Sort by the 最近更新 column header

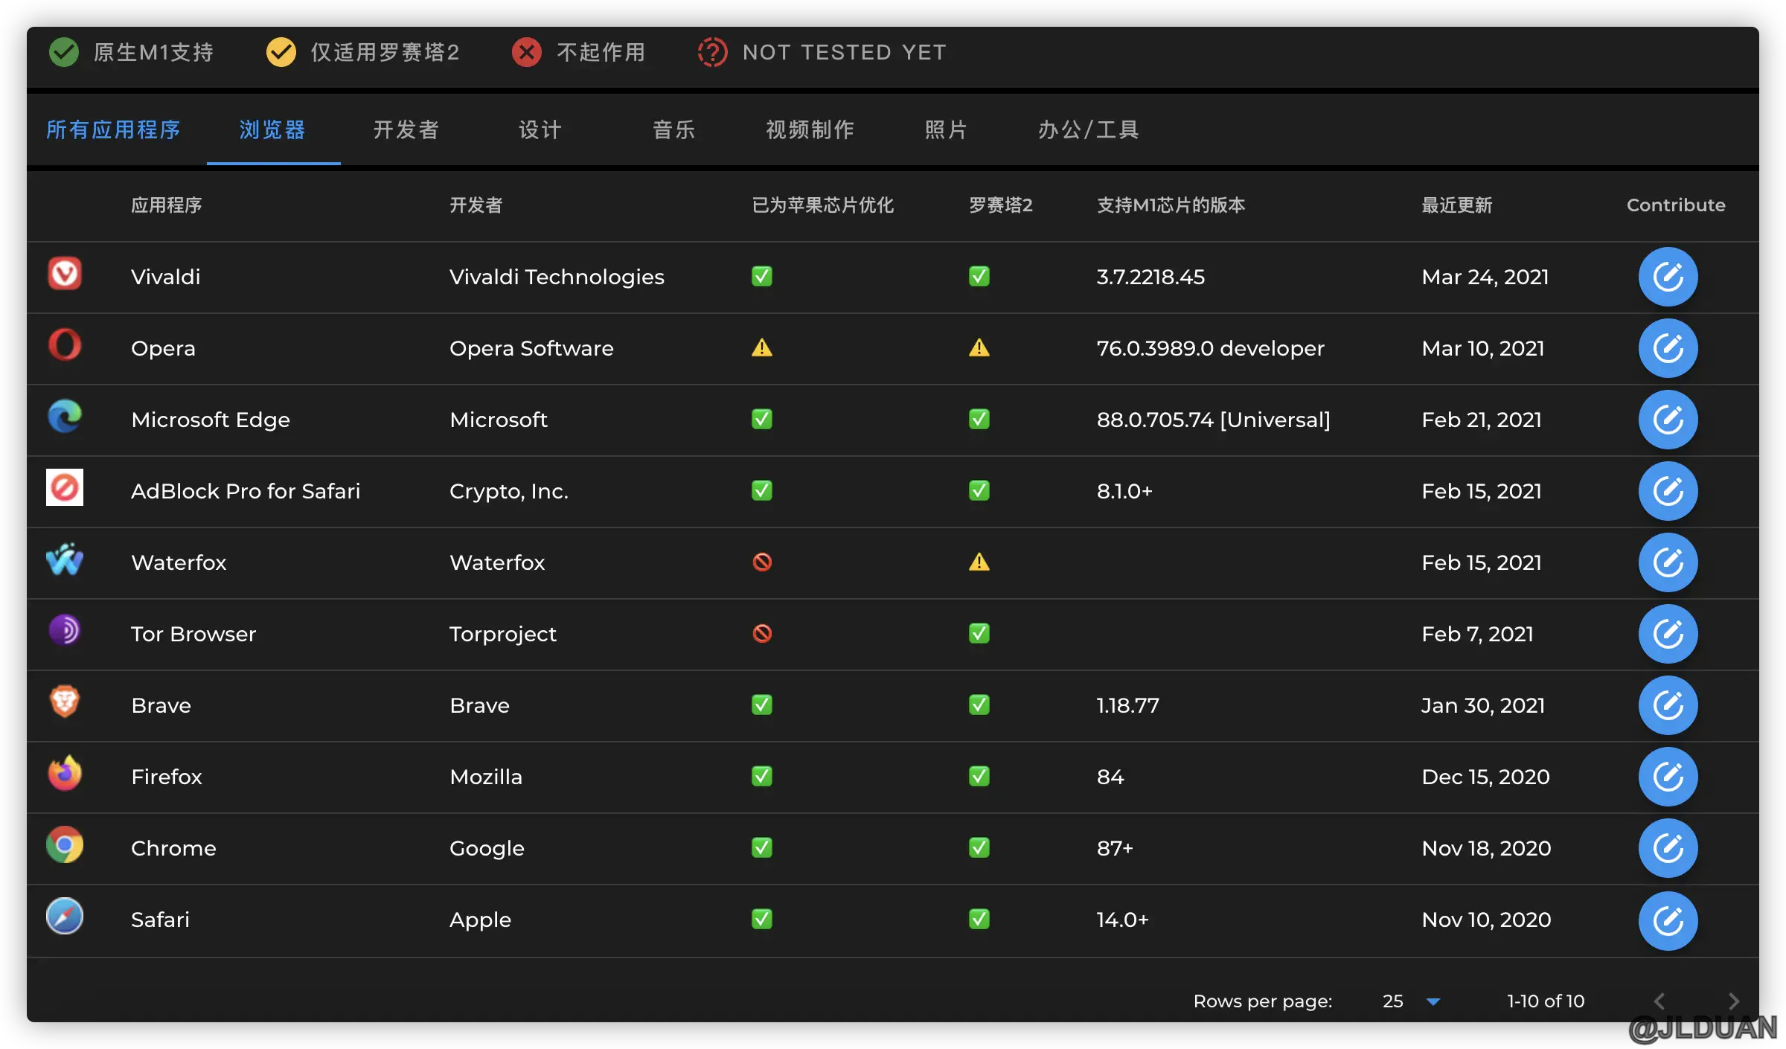[1457, 205]
